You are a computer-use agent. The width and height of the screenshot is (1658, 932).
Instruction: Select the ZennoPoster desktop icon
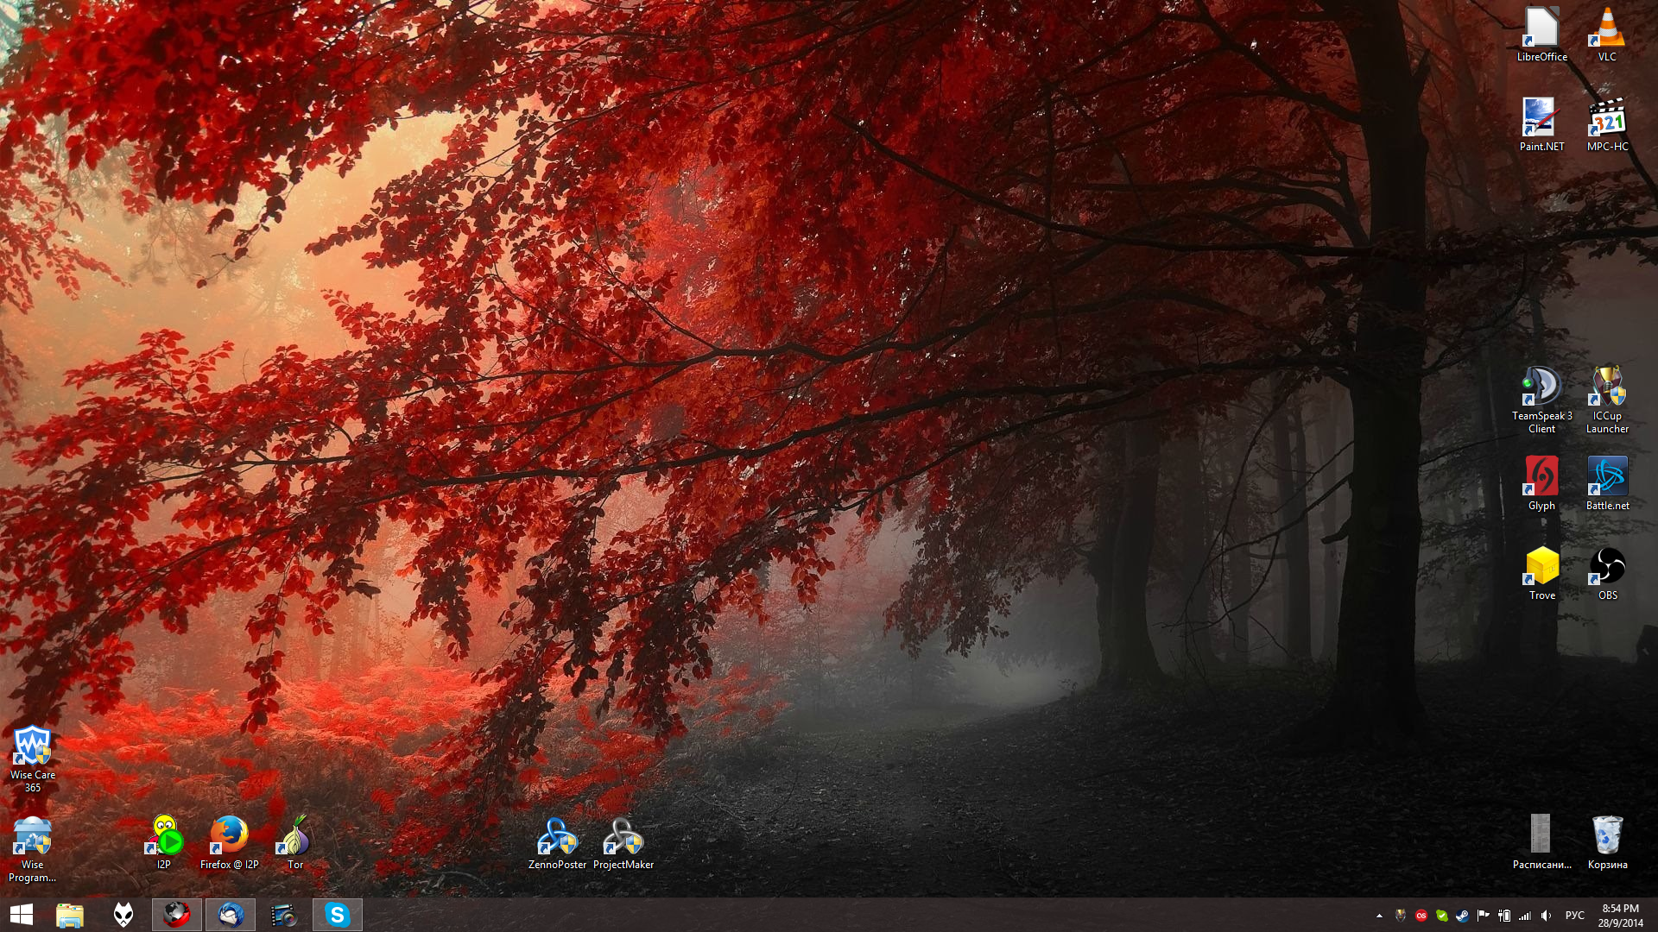557,836
